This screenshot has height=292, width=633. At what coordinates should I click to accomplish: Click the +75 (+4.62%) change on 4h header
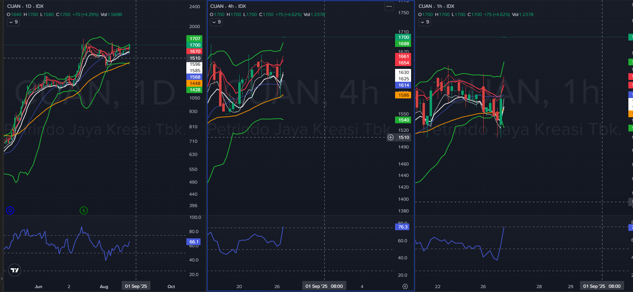pos(288,15)
